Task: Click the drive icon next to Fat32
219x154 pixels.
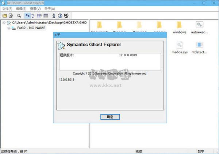Action: (14, 28)
